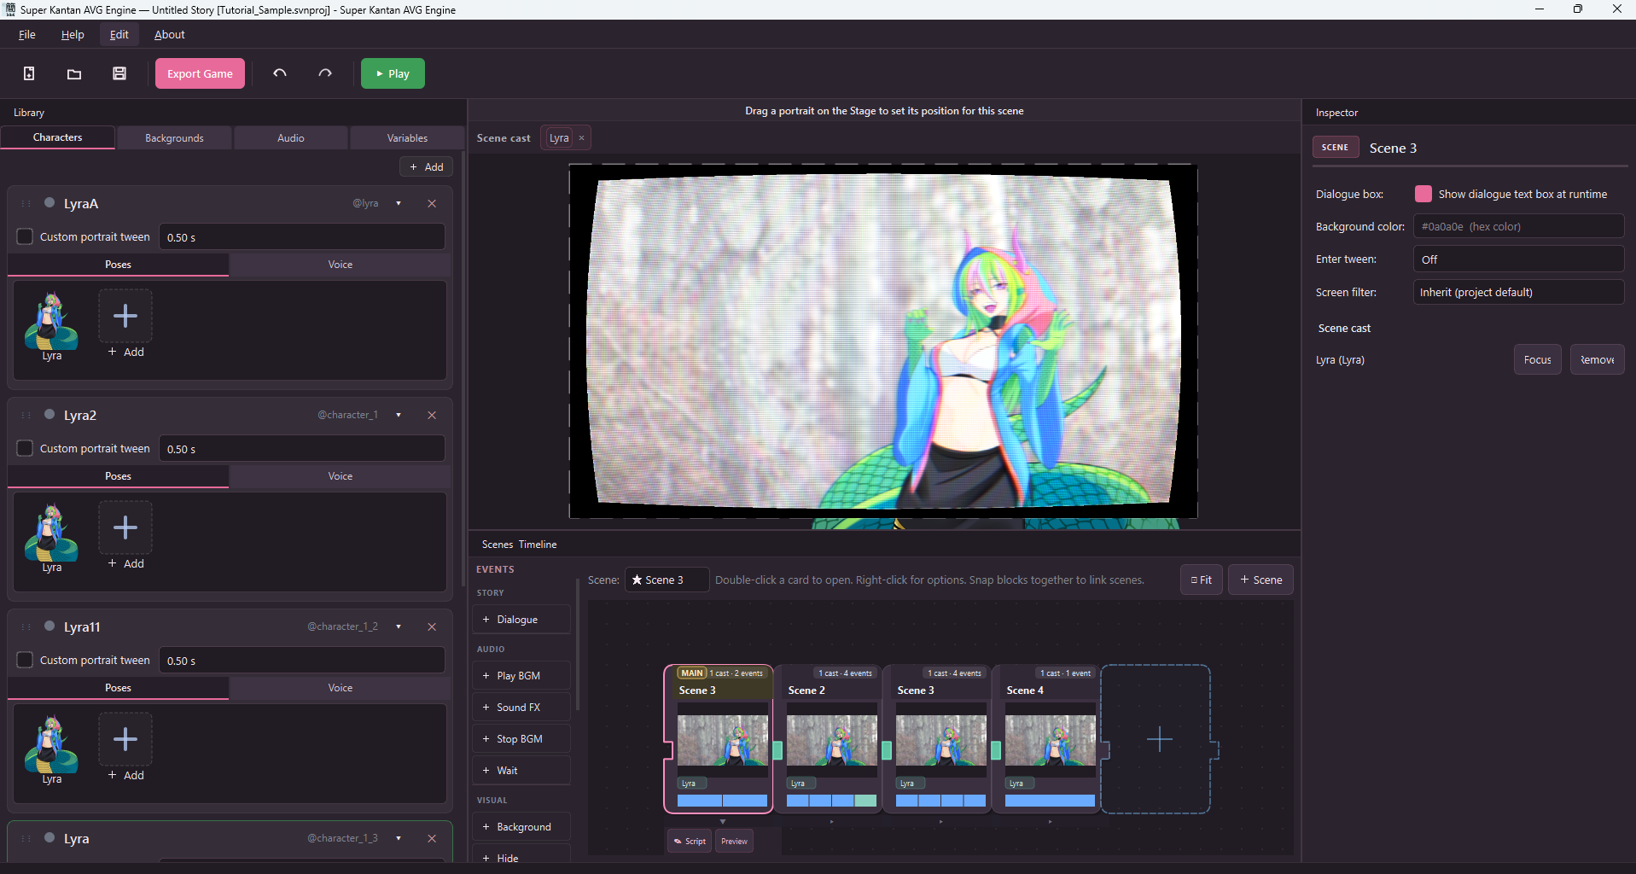Viewport: 1636px width, 874px height.
Task: Expand the LyraA options dropdown arrow
Action: 399,203
